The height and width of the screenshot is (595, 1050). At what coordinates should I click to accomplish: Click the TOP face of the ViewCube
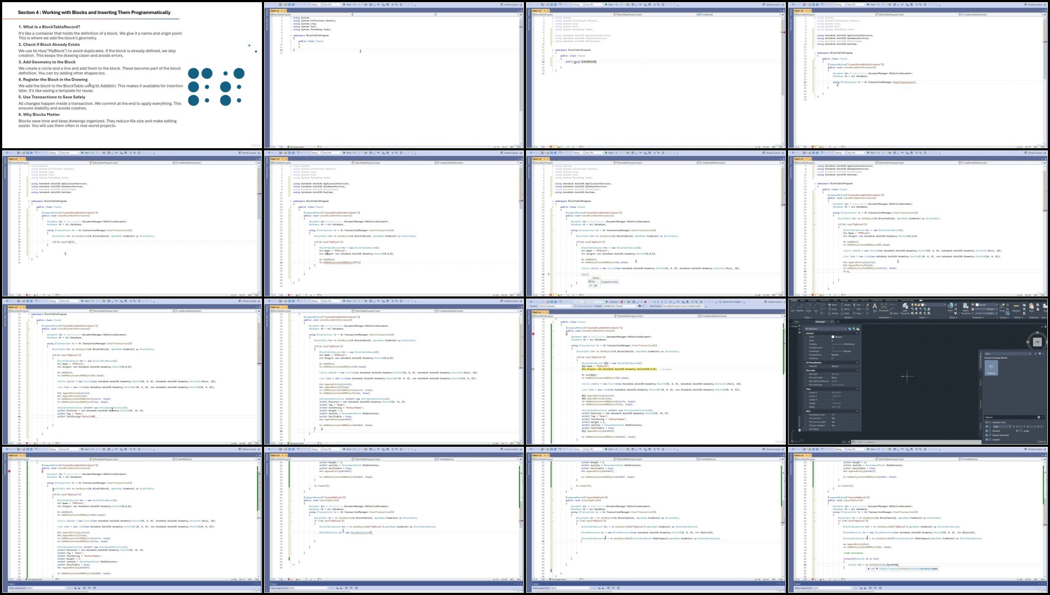click(x=1037, y=342)
